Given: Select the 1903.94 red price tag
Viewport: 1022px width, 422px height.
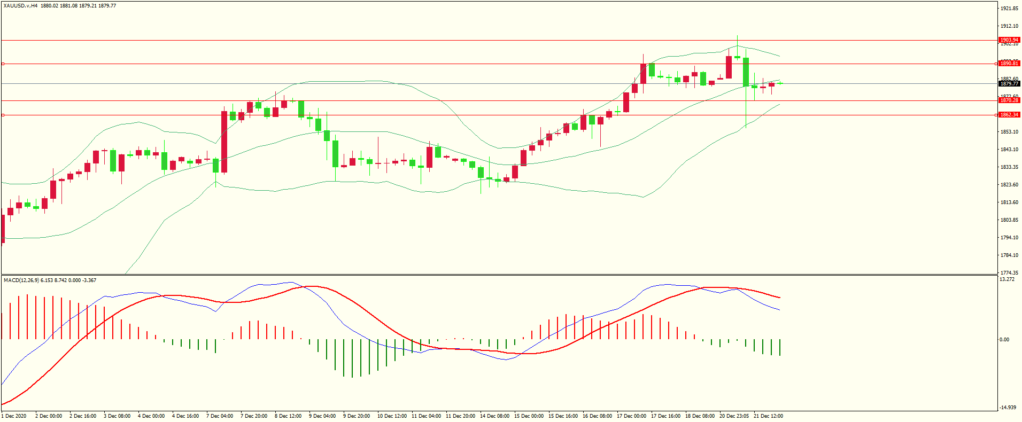Looking at the screenshot, I should point(1009,40).
